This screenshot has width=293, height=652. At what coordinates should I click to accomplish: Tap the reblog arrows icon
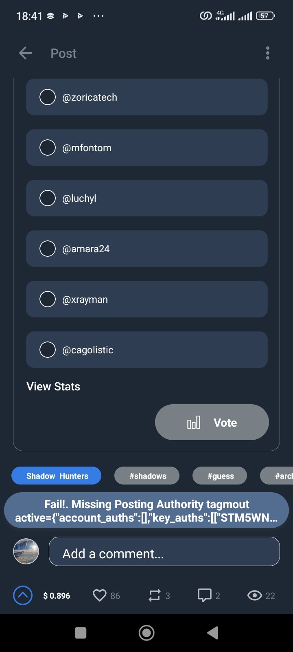pyautogui.click(x=155, y=595)
